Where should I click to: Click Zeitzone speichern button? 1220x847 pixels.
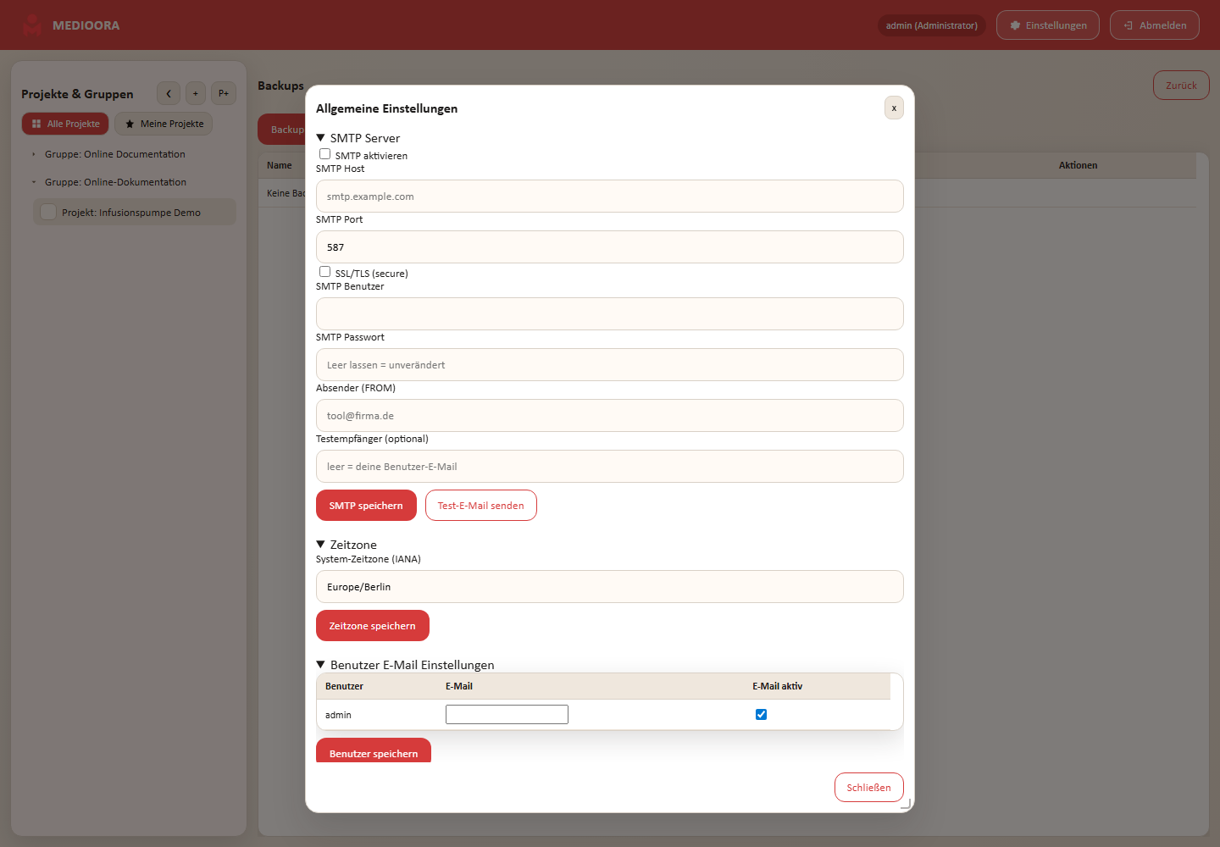(x=373, y=626)
